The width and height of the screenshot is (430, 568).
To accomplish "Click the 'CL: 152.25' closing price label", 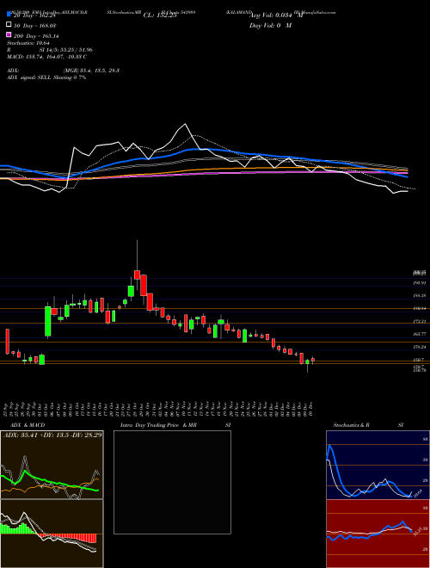I will pos(160,15).
